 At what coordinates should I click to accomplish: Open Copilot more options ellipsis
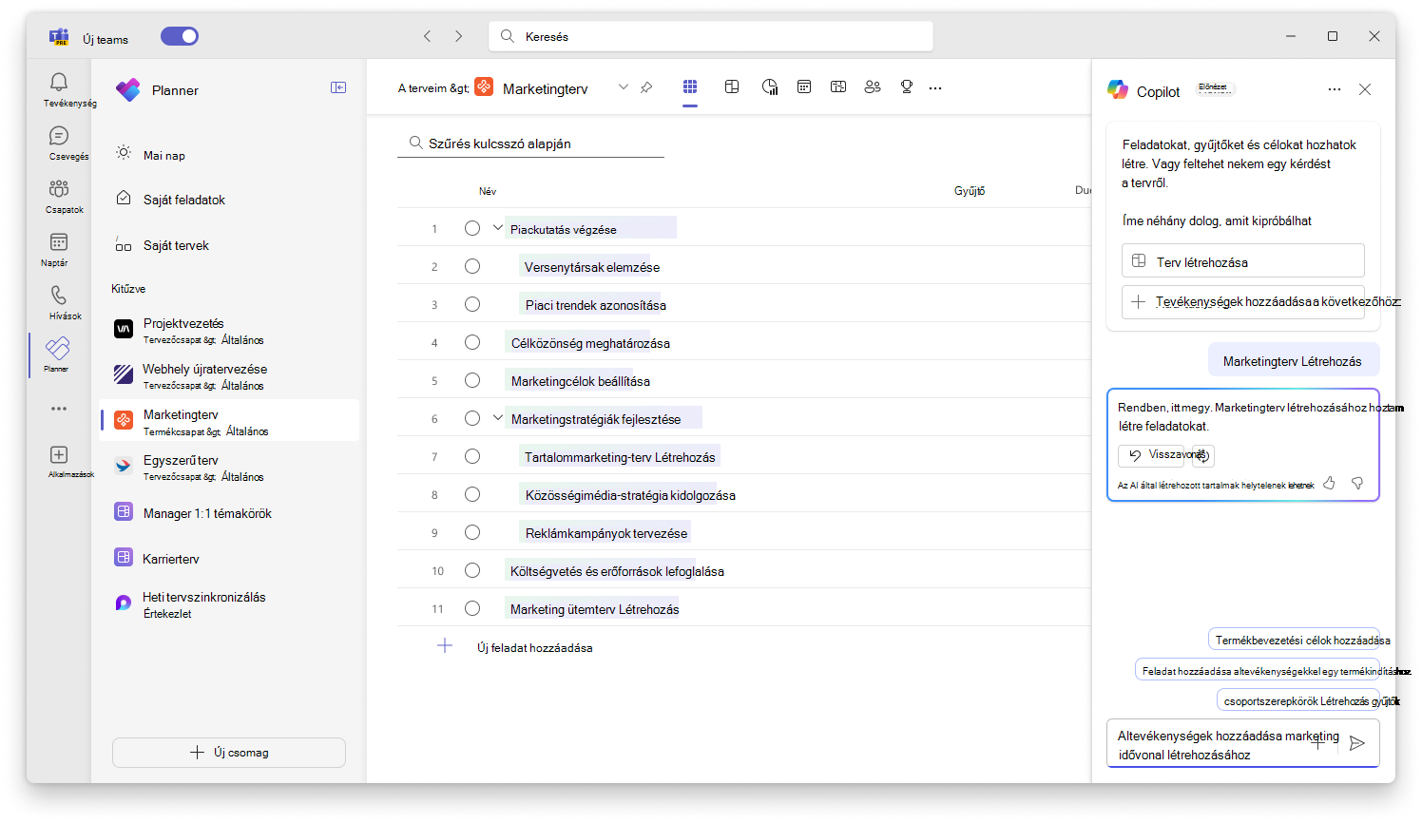1335,89
